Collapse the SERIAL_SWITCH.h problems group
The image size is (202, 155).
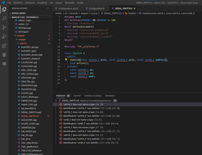(56, 101)
